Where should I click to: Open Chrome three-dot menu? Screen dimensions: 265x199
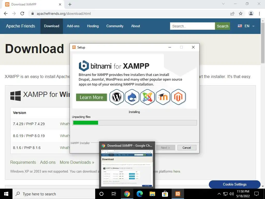(x=259, y=13)
